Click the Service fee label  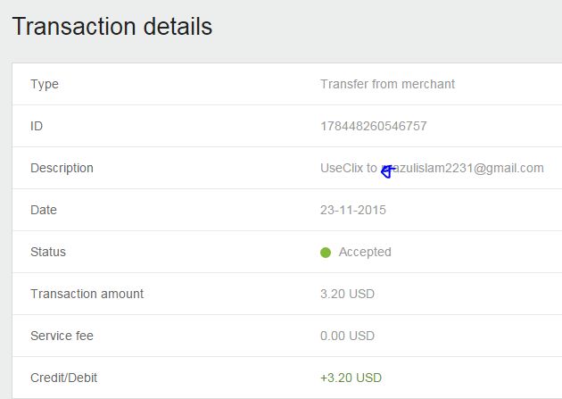pyautogui.click(x=62, y=336)
